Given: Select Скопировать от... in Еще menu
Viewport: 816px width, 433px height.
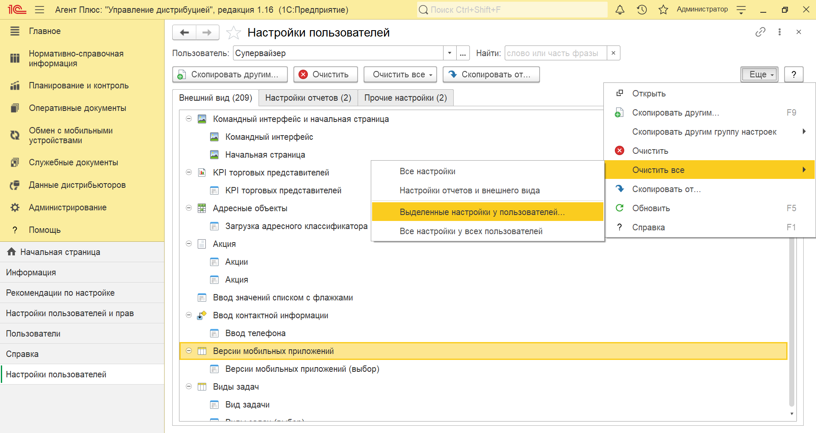Looking at the screenshot, I should pyautogui.click(x=710, y=189).
